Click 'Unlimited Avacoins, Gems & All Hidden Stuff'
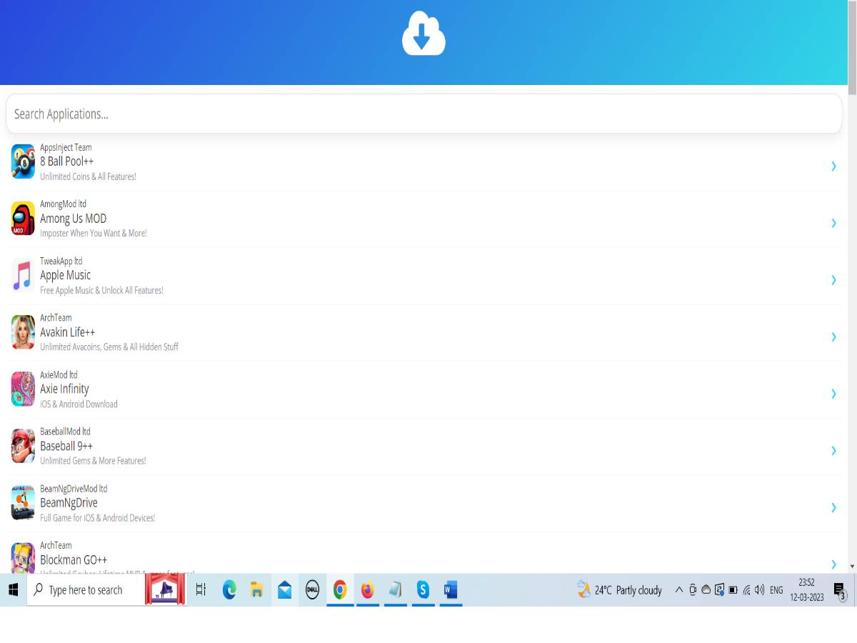857x643 pixels. [x=109, y=347]
